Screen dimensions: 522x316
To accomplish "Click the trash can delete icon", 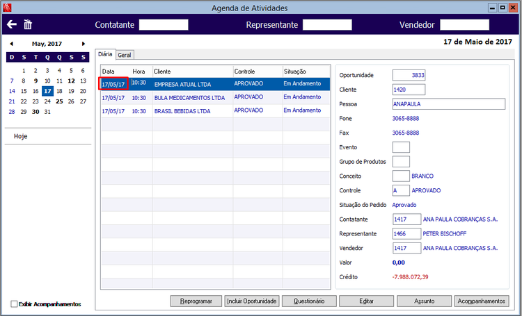I will (28, 24).
